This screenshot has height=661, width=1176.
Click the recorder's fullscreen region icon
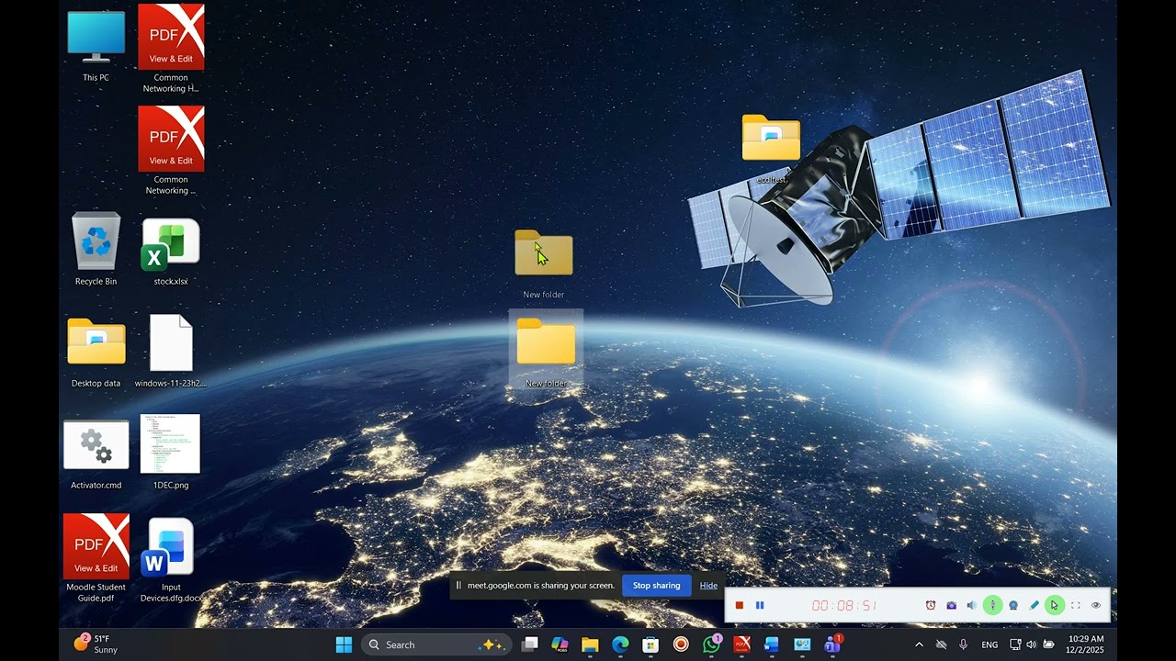tap(1076, 605)
